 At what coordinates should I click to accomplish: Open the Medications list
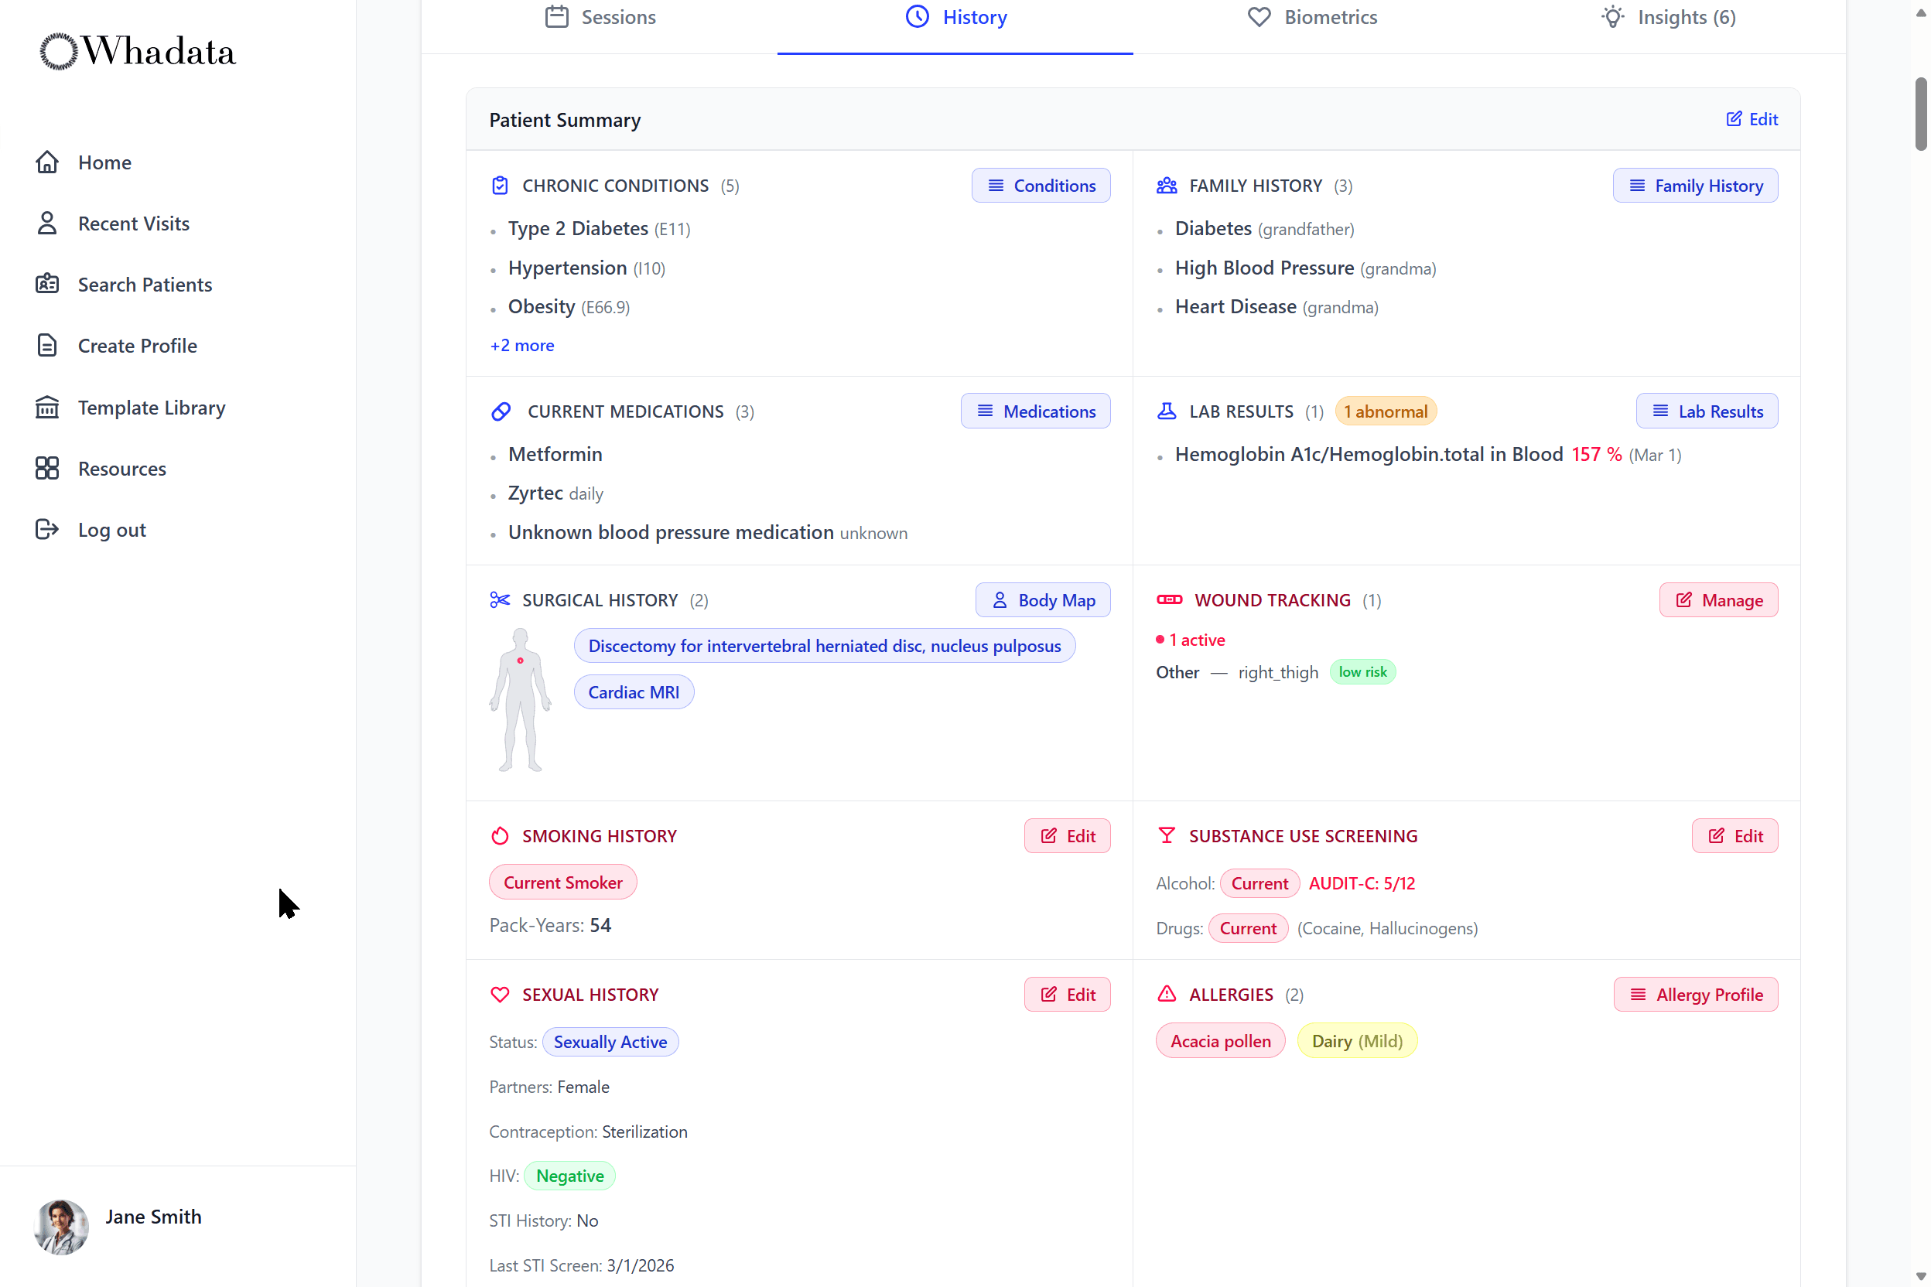1035,411
